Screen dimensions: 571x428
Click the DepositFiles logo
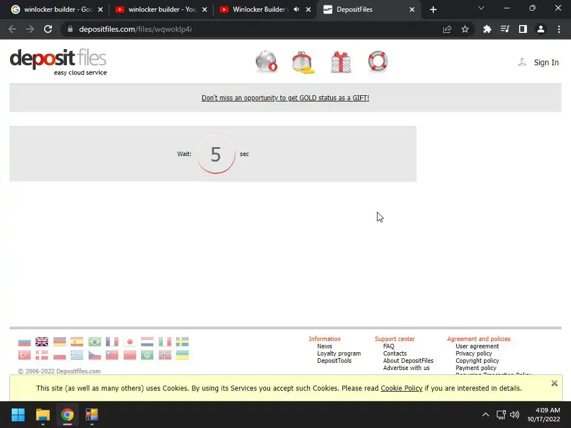click(x=58, y=62)
